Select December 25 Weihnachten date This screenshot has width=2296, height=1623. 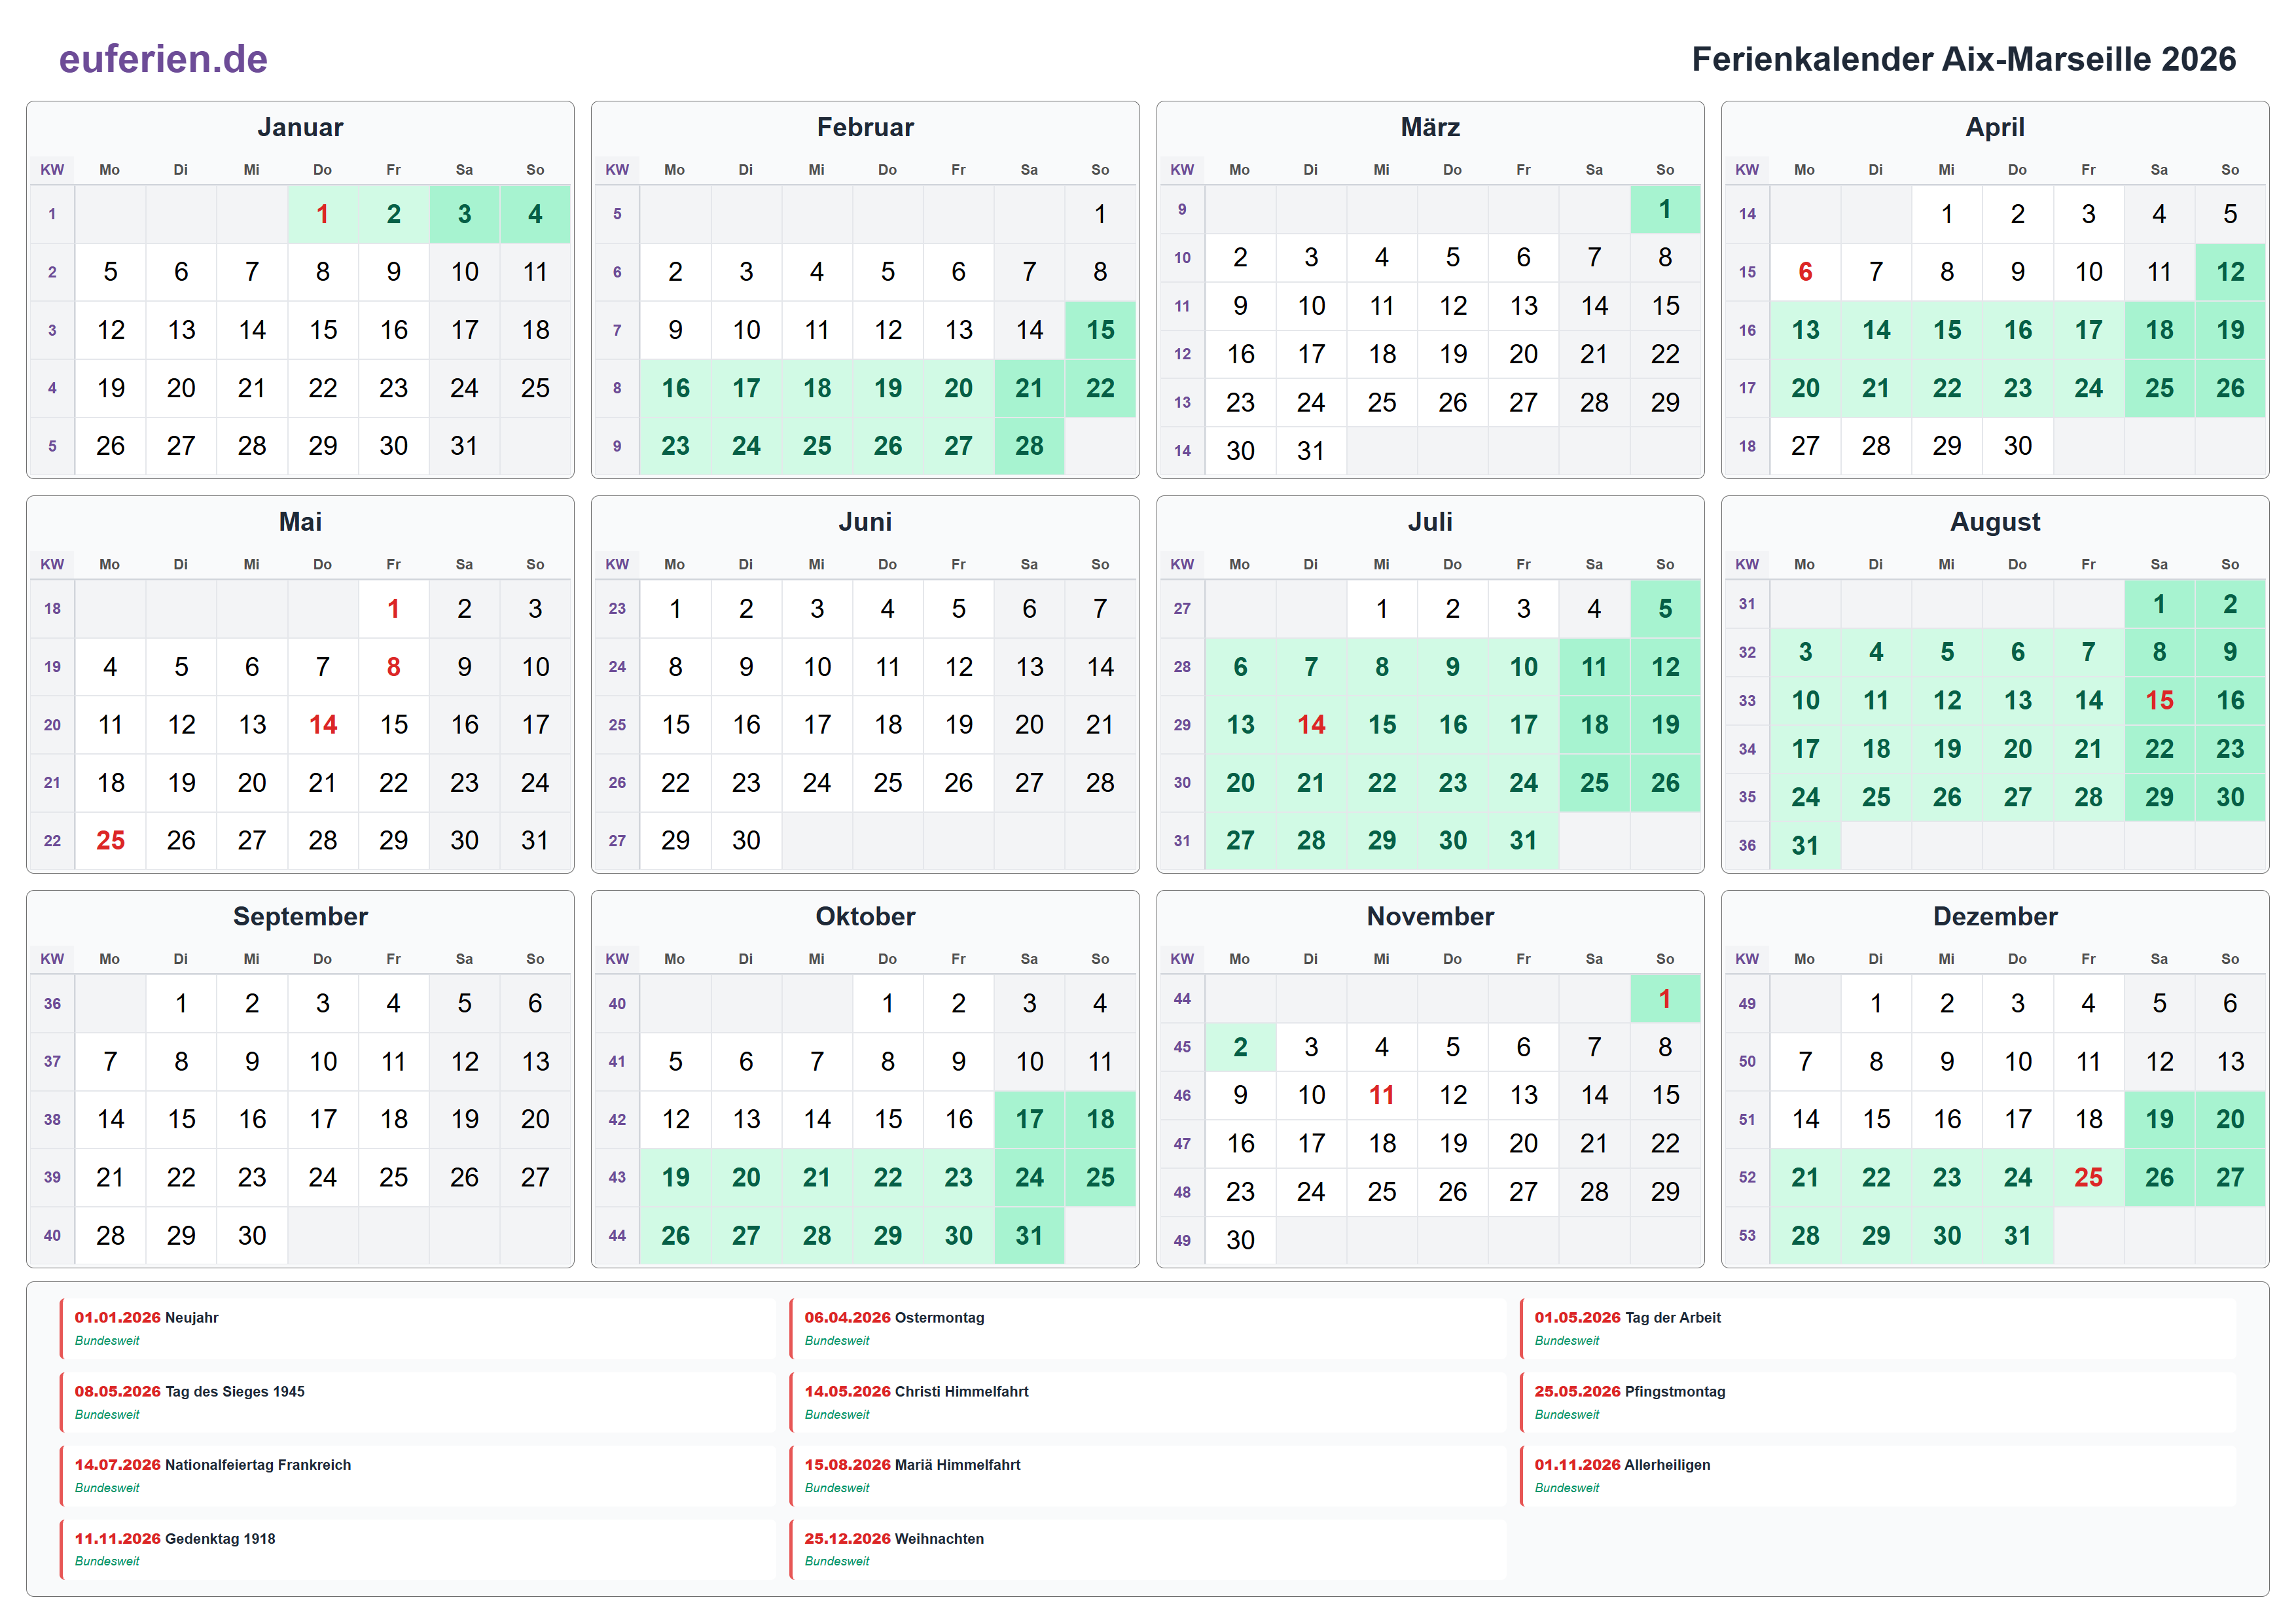click(x=2087, y=1178)
